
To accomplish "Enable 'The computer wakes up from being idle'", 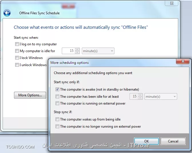I will click(x=57, y=119).
